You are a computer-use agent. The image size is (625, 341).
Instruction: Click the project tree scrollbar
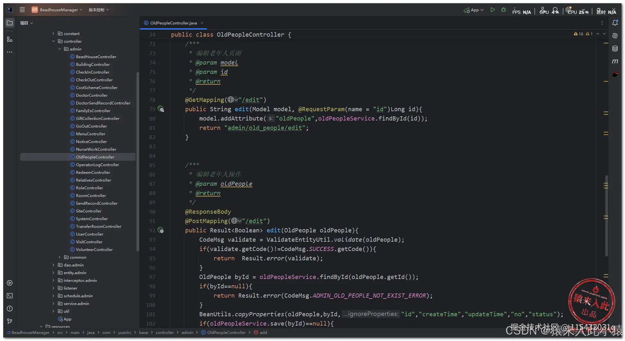pos(138,161)
